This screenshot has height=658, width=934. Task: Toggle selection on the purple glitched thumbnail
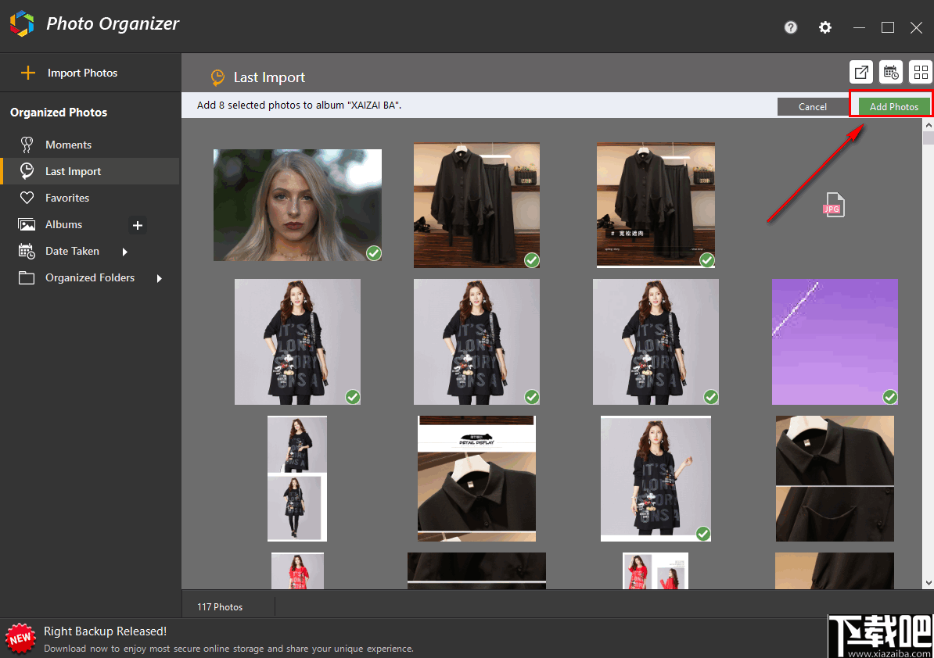[x=889, y=397]
